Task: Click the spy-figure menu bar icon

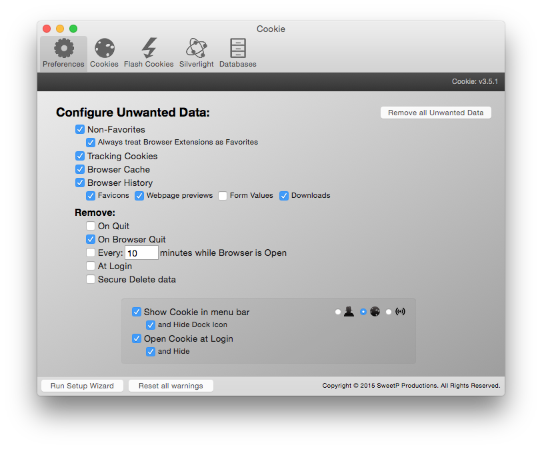Action: point(349,312)
